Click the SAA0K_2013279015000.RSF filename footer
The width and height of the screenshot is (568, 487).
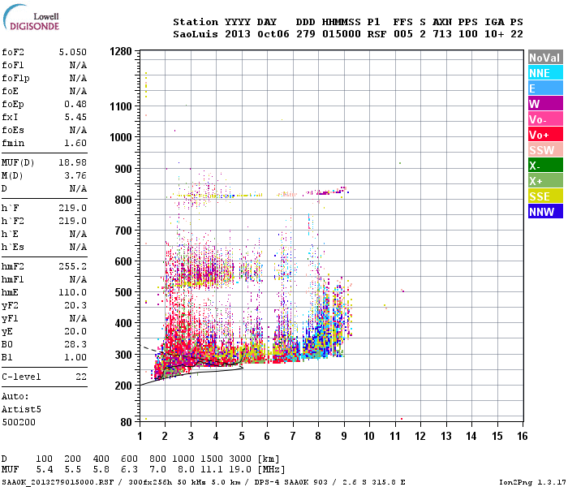point(58,483)
